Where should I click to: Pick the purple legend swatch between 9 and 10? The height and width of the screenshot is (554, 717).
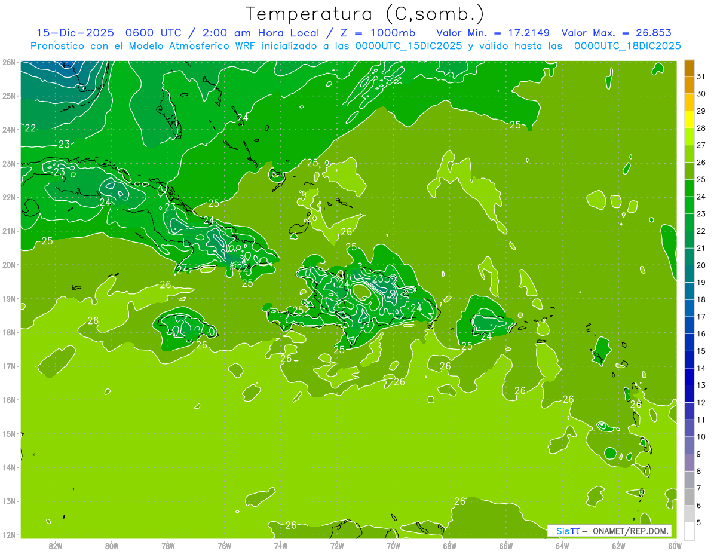(689, 445)
